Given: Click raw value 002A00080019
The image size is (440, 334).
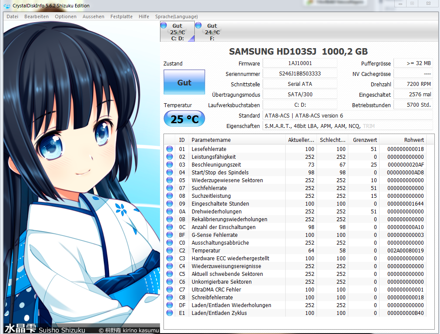Looking at the screenshot, I should (406, 251).
